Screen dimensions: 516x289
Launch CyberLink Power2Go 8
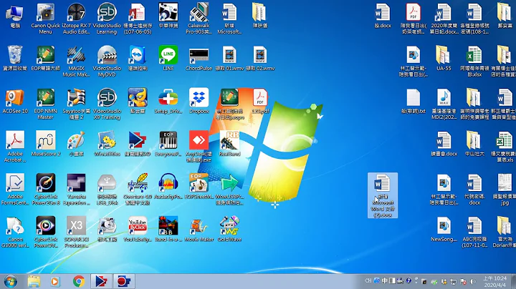(x=45, y=190)
